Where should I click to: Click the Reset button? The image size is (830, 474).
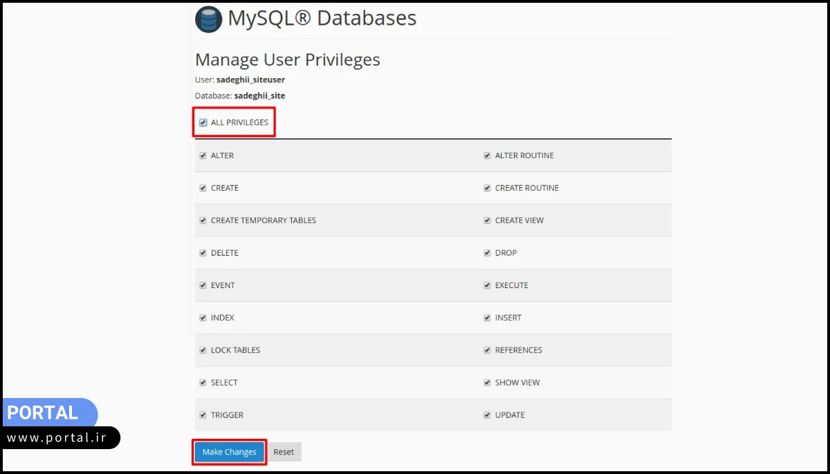tap(284, 452)
